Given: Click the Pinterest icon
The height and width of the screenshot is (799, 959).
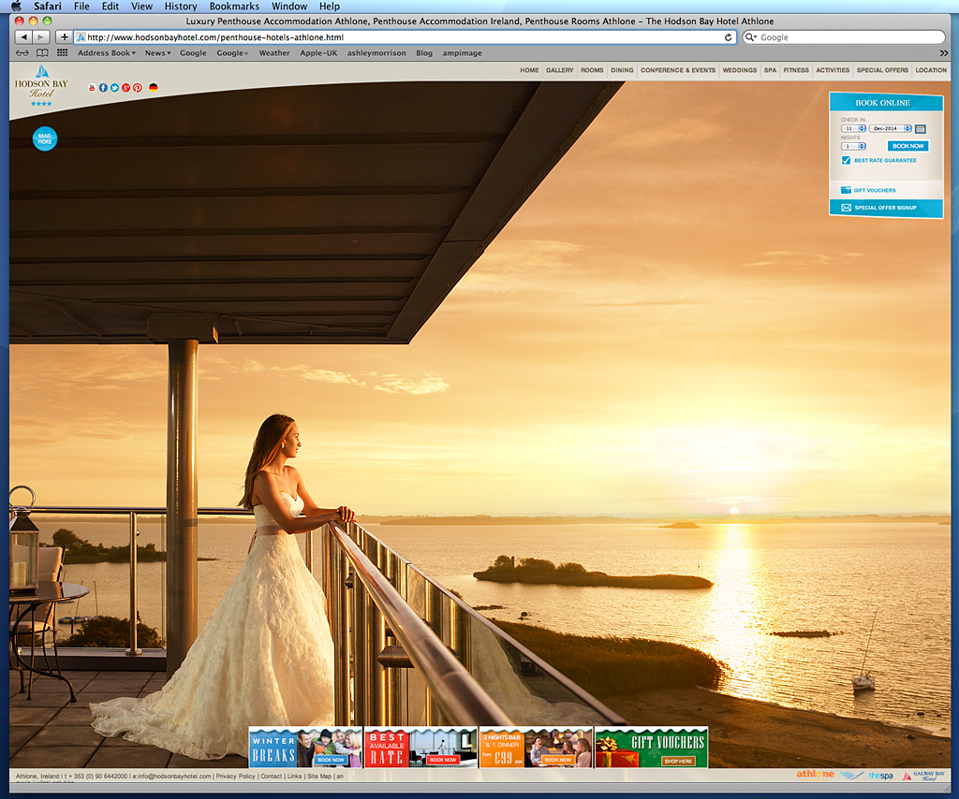Looking at the screenshot, I should pyautogui.click(x=137, y=87).
